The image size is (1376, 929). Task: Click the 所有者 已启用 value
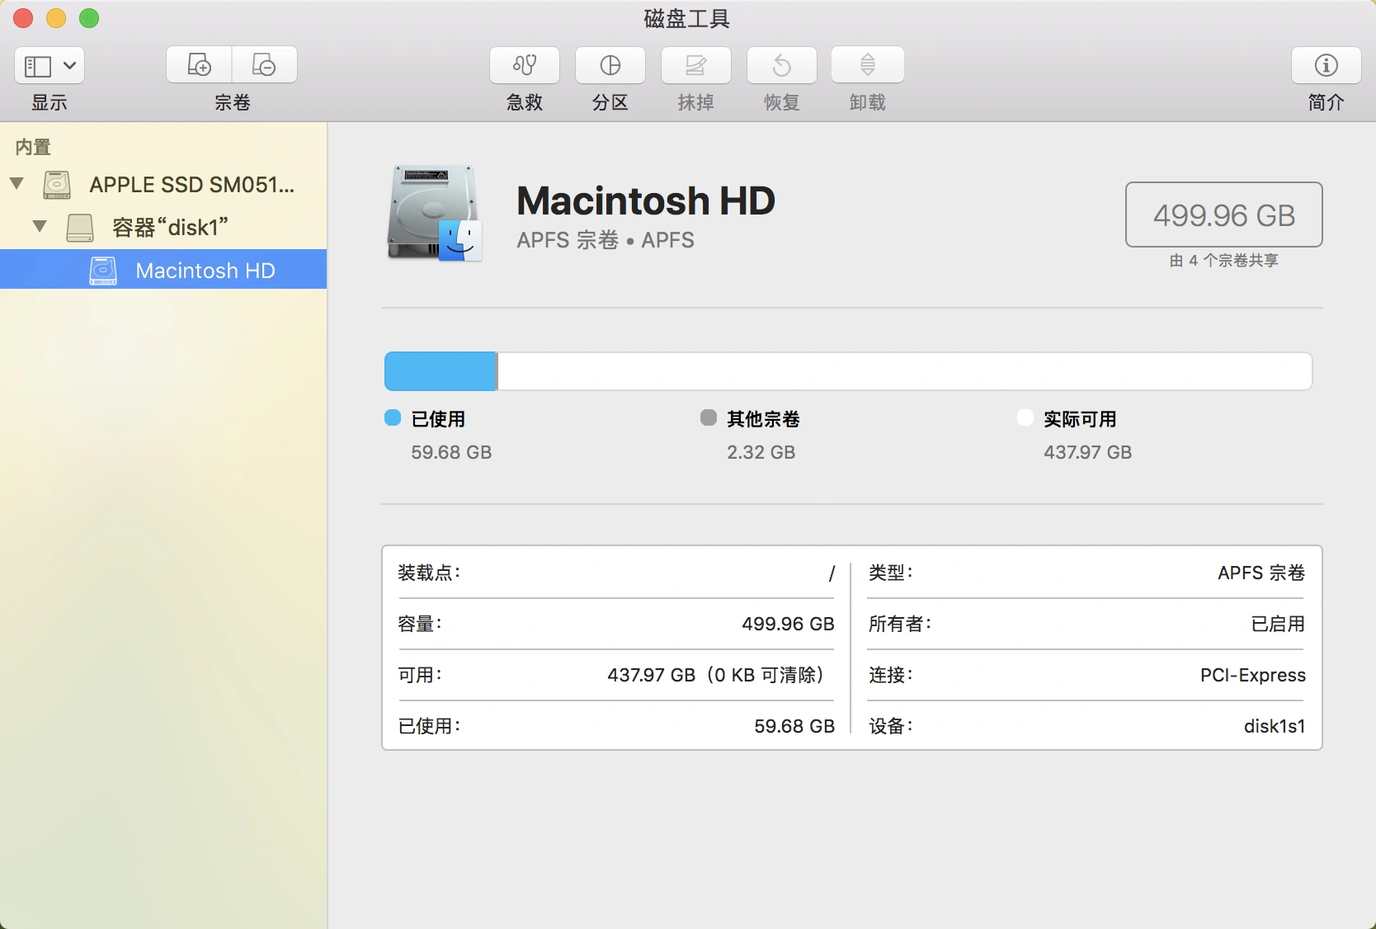(1278, 624)
